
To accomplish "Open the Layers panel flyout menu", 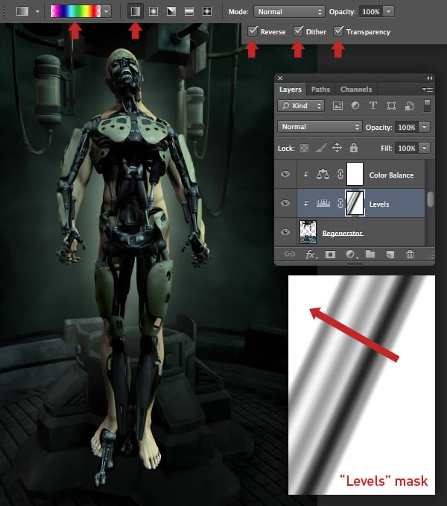I will (428, 89).
